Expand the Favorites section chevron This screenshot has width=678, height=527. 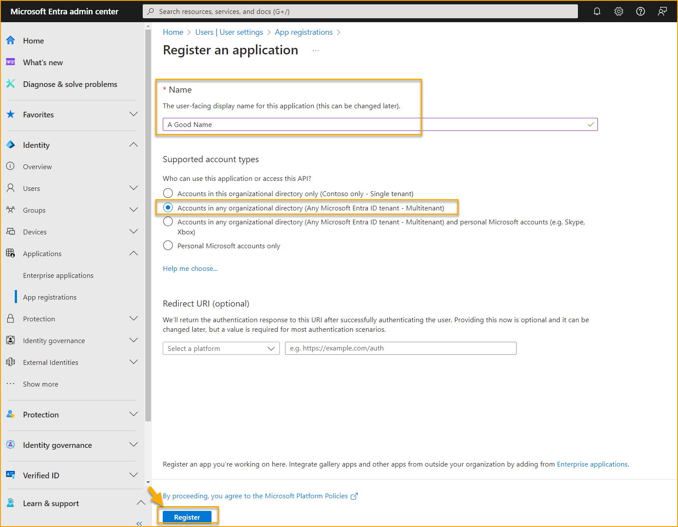[134, 114]
